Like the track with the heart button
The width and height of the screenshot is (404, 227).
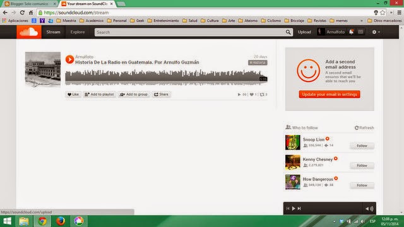click(73, 95)
